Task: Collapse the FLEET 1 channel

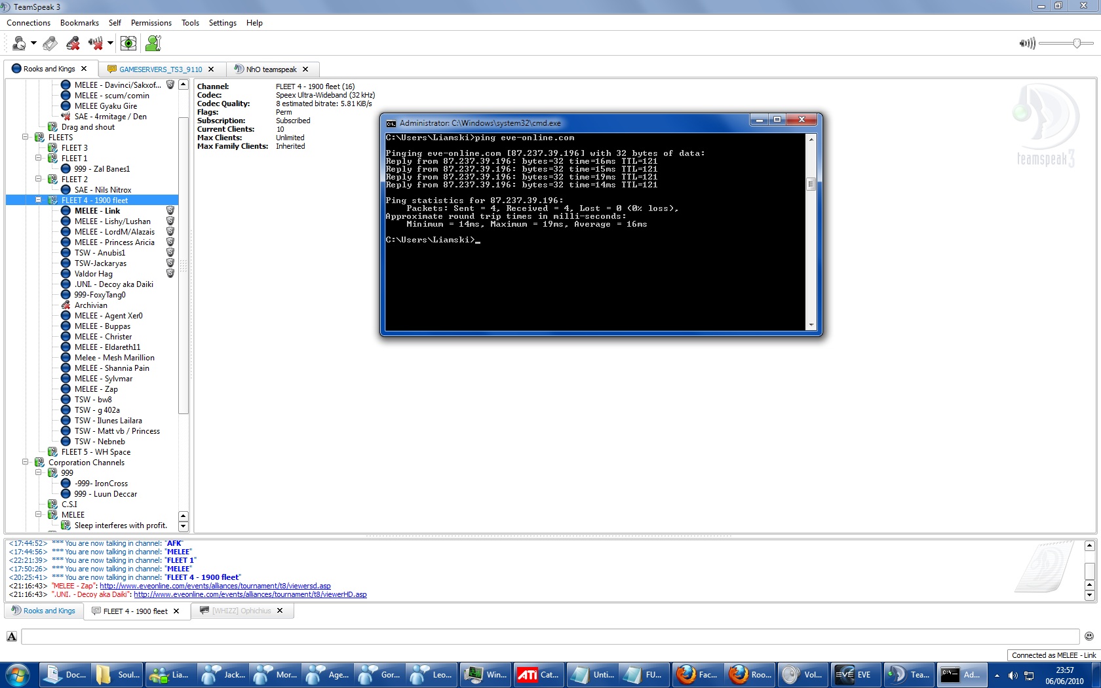Action: [x=39, y=159]
